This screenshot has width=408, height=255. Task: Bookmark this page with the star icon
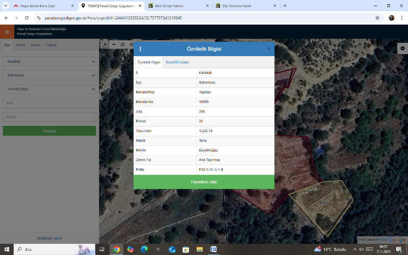tap(377, 17)
